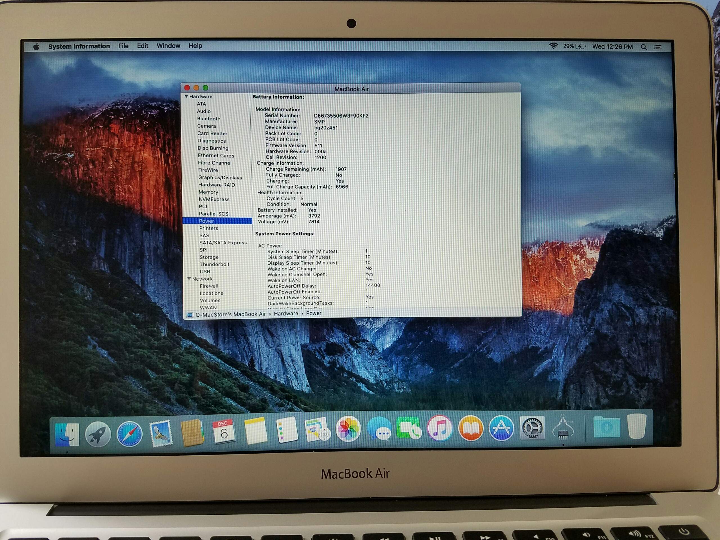Open Safari from the dock

(130, 434)
